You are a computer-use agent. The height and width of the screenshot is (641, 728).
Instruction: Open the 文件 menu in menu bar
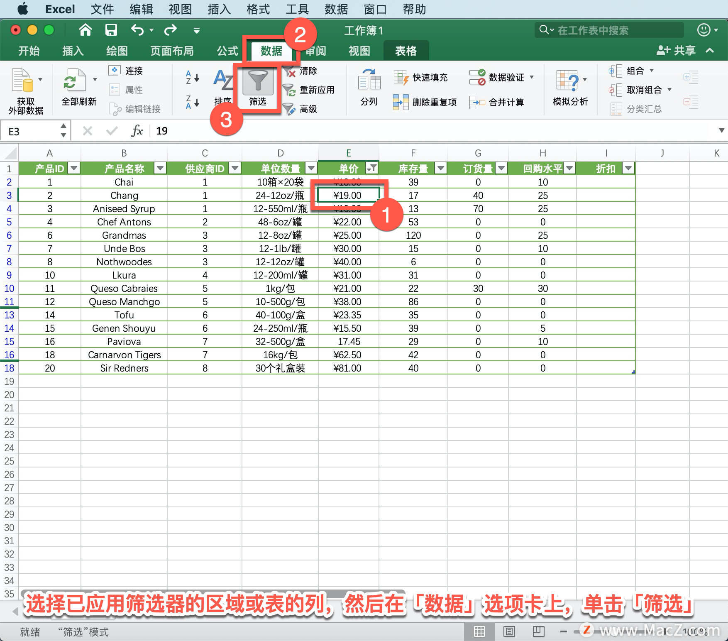(102, 9)
